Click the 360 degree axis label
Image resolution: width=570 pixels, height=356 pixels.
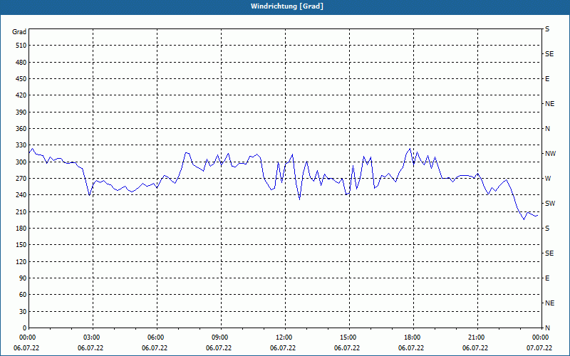click(21, 129)
